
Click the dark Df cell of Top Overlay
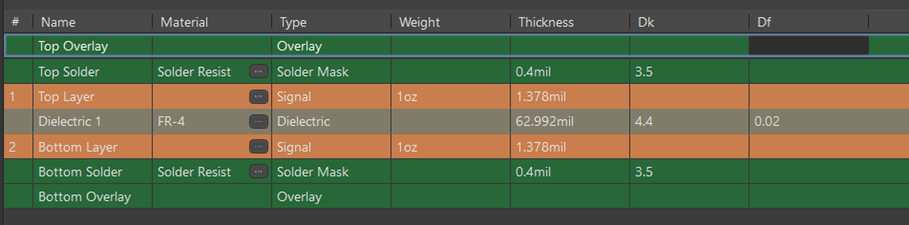[809, 46]
